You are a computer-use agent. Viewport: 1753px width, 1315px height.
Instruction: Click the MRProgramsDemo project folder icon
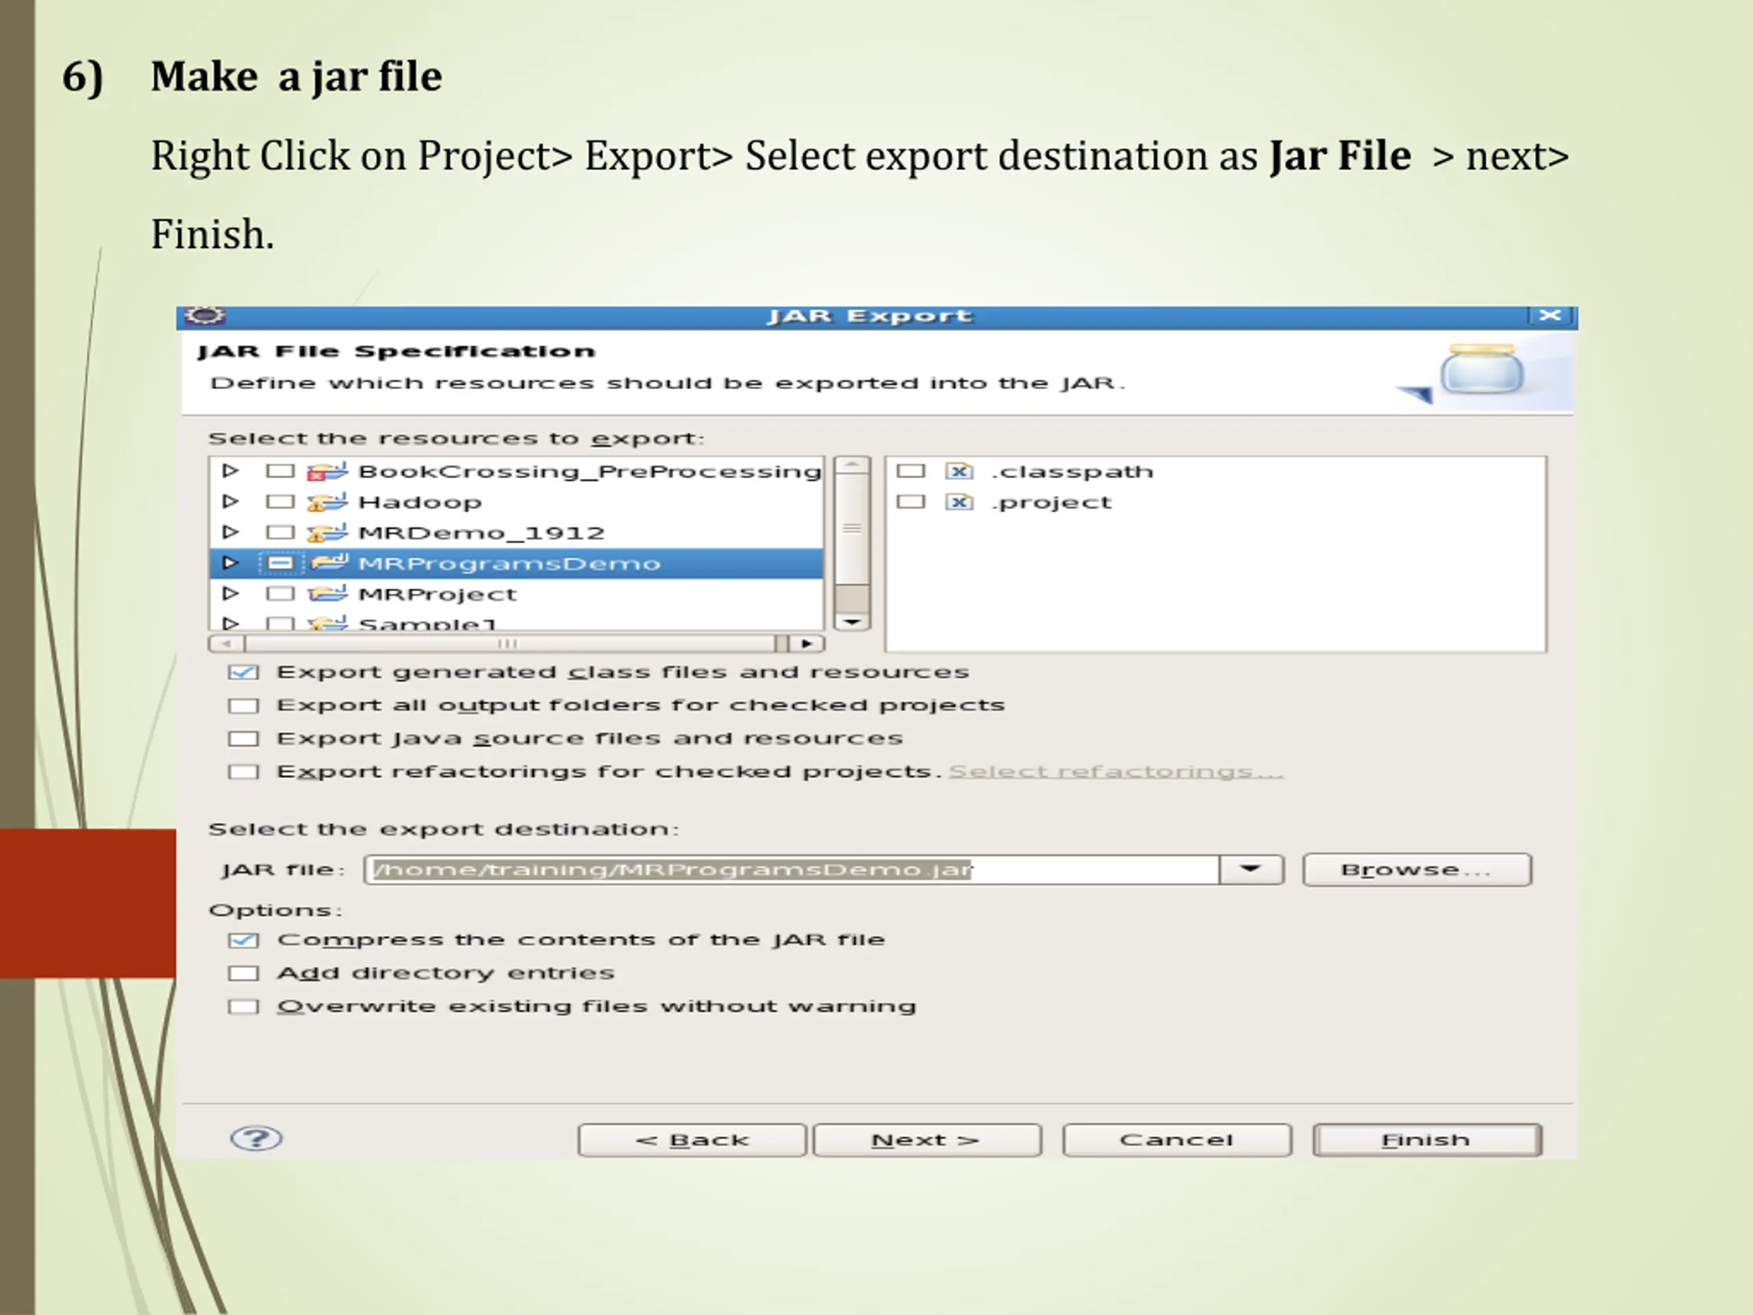pos(329,563)
